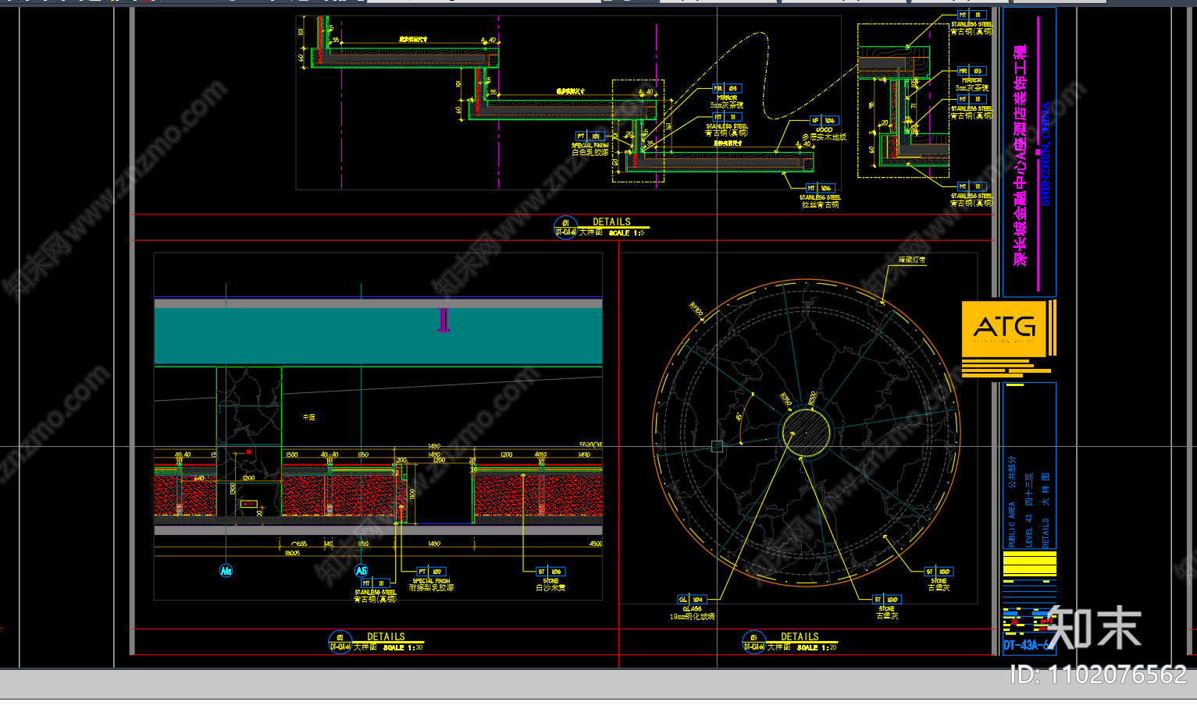This screenshot has height=705, width=1197.
Task: Select the 中庭 room label
Action: click(309, 418)
